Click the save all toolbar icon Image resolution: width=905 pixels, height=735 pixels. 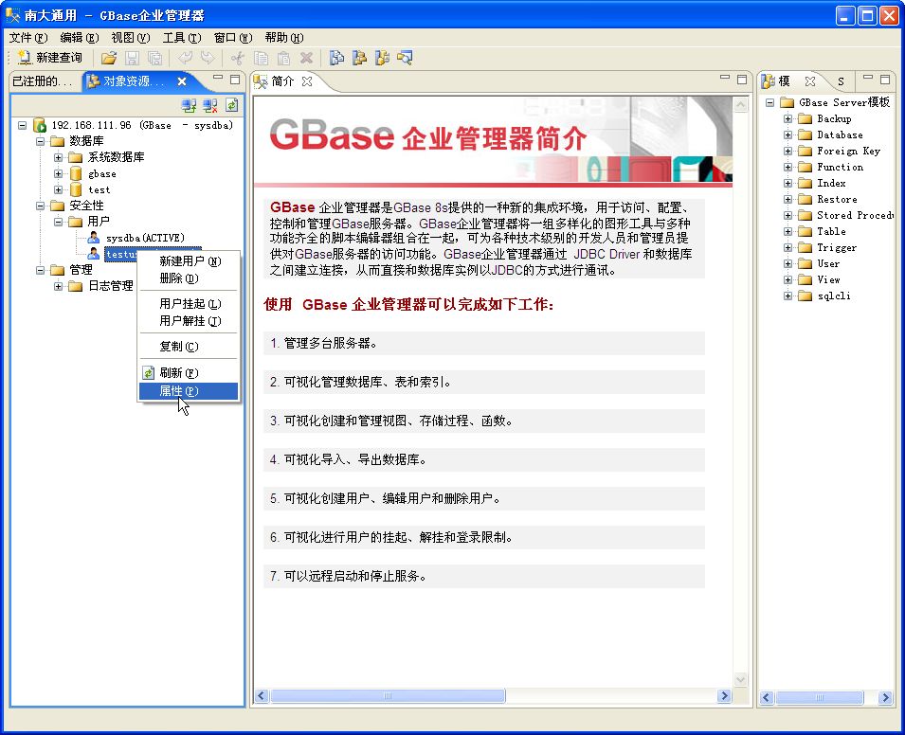[x=154, y=58]
